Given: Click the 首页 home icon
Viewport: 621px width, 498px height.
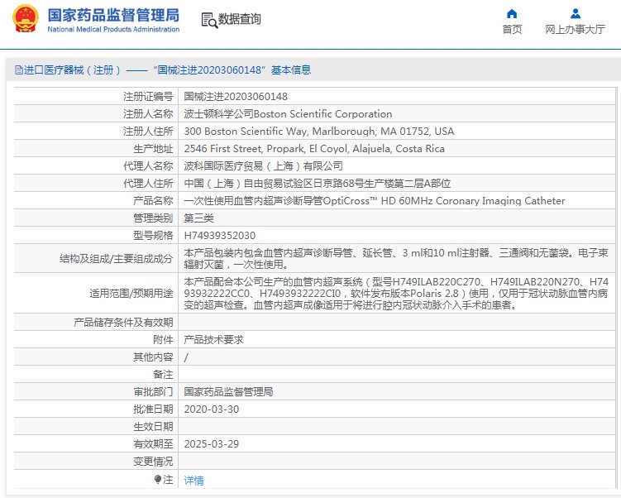Looking at the screenshot, I should (x=512, y=14).
